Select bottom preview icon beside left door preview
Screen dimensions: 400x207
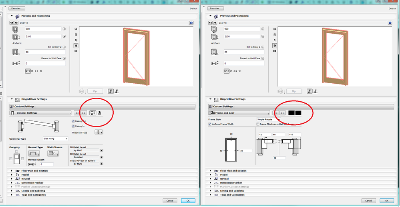(x=76, y=51)
